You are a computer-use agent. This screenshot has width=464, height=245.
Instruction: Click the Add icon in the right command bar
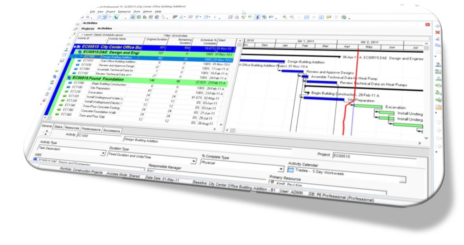point(438,26)
